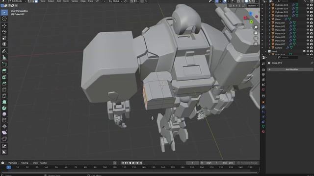The width and height of the screenshot is (314, 176).
Task: Open the Render properties tab
Action: pos(263,70)
